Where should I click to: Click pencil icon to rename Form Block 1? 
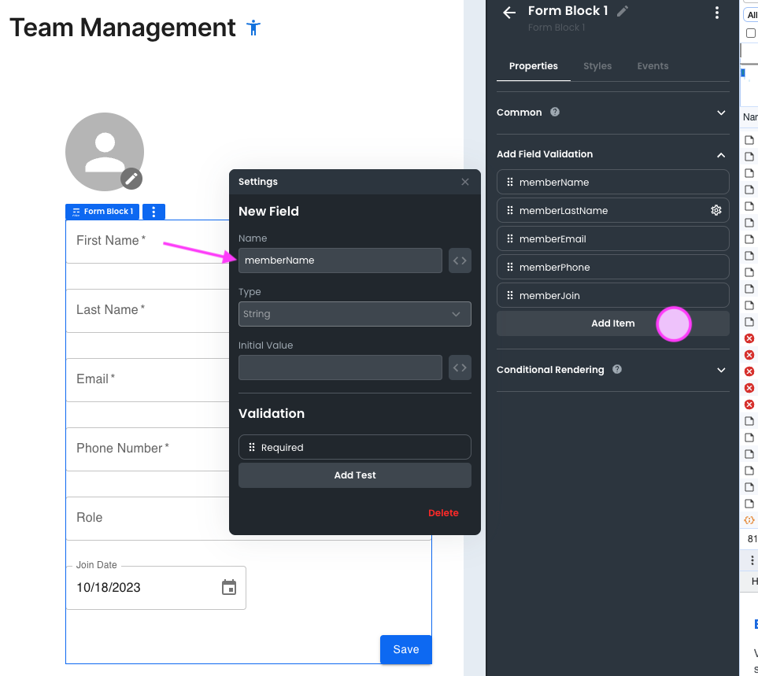pos(623,11)
